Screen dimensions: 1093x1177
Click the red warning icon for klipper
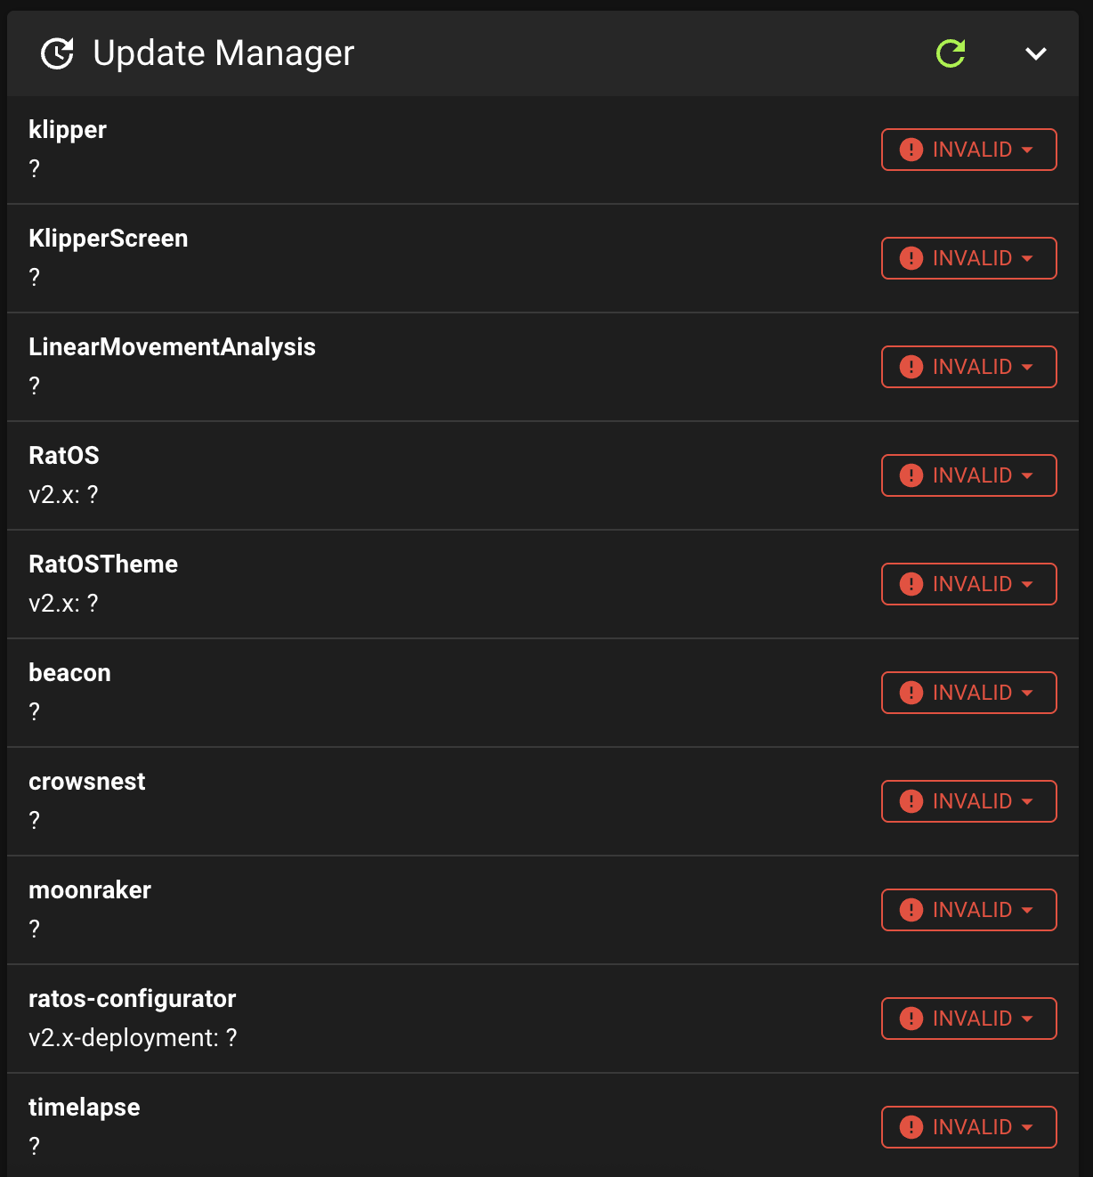click(911, 150)
